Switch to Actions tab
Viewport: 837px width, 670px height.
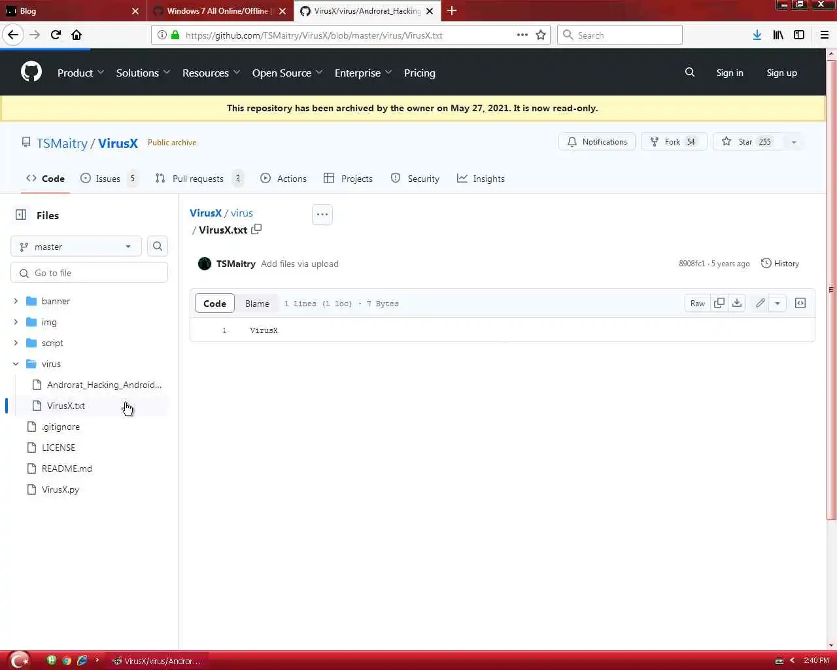pyautogui.click(x=283, y=179)
